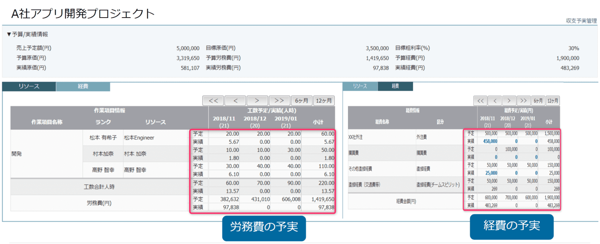Collapse the 予算/実績情報 section triangle
Image resolution: width=600 pixels, height=244 pixels.
point(9,34)
